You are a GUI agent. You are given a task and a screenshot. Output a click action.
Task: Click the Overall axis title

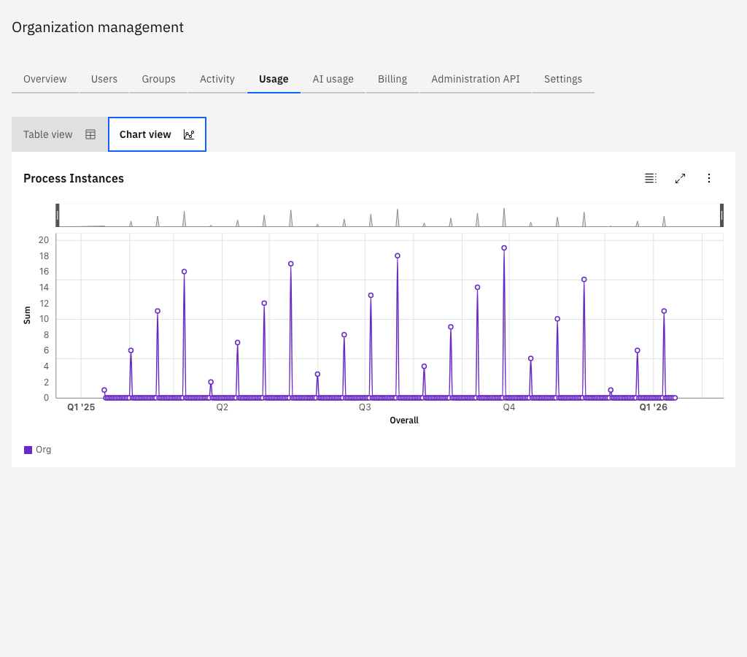404,420
